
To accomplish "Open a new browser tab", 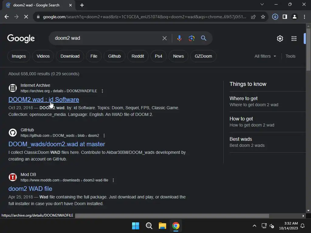I will [x=82, y=5].
